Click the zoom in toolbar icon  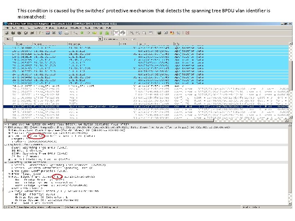point(132,33)
